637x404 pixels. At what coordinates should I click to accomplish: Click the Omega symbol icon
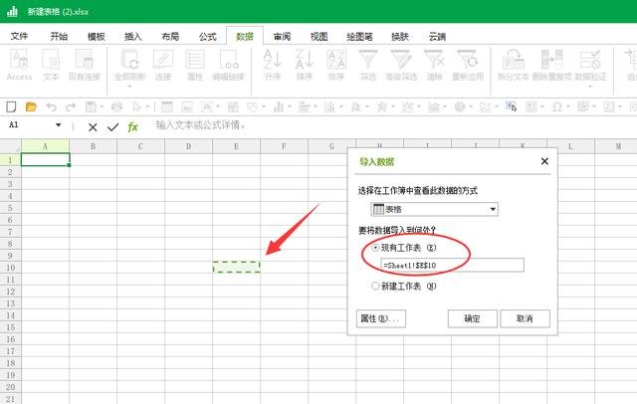(x=557, y=106)
